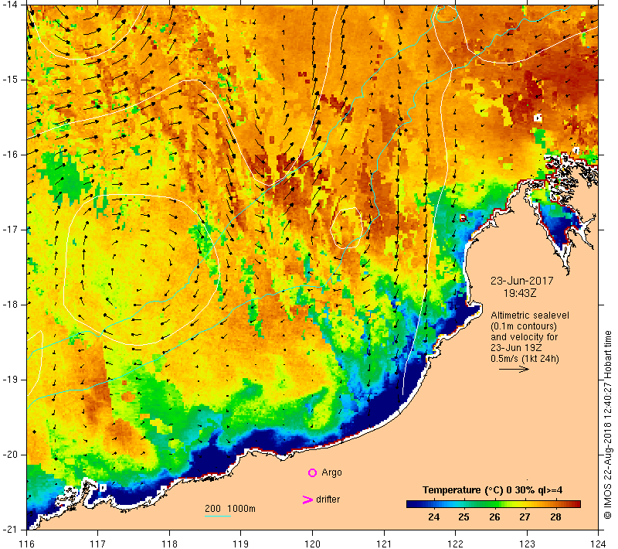Click the magenta Argo circle legend symbol
Image resolution: width=618 pixels, height=549 pixels.
click(312, 472)
